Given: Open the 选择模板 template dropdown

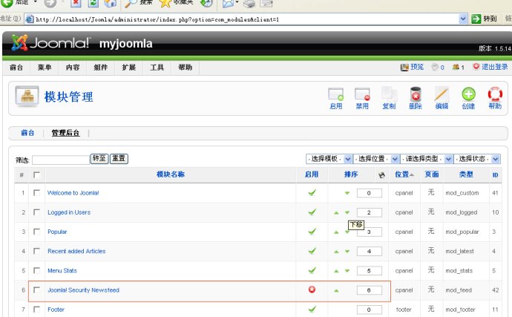Looking at the screenshot, I should point(329,159).
